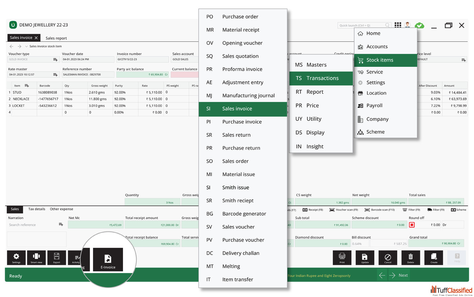
Task: Choose Accounts in the main menu
Action: pyautogui.click(x=377, y=47)
